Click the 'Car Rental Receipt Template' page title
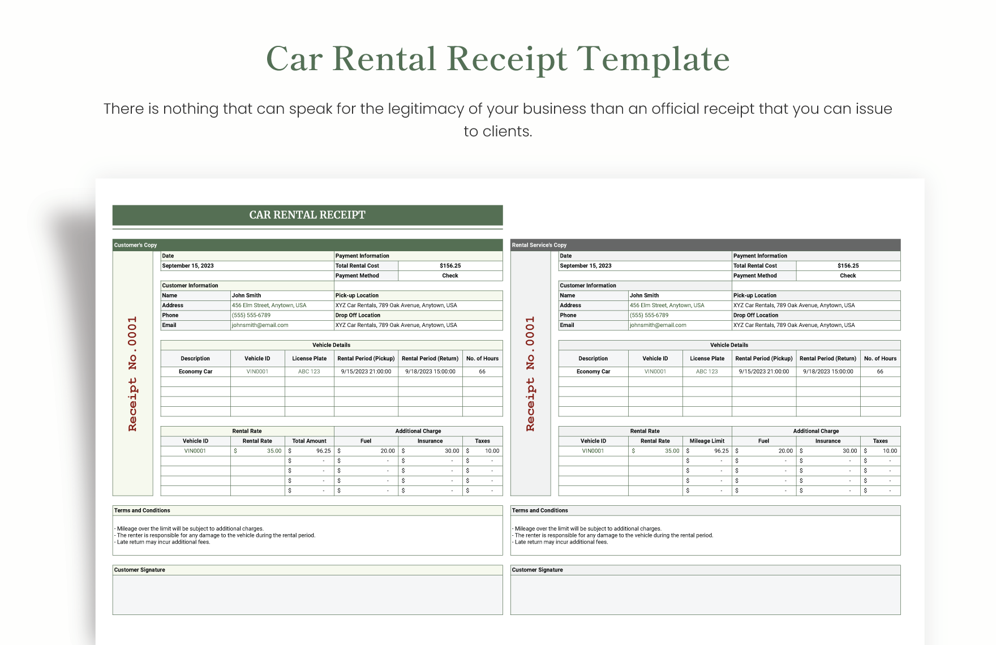Screen dimensions: 996x645 (498, 59)
